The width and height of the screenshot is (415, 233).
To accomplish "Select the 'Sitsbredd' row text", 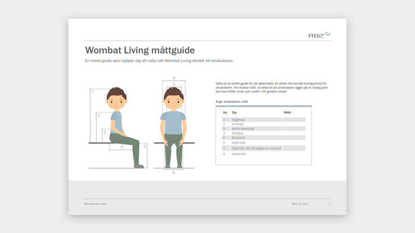I will [x=238, y=143].
